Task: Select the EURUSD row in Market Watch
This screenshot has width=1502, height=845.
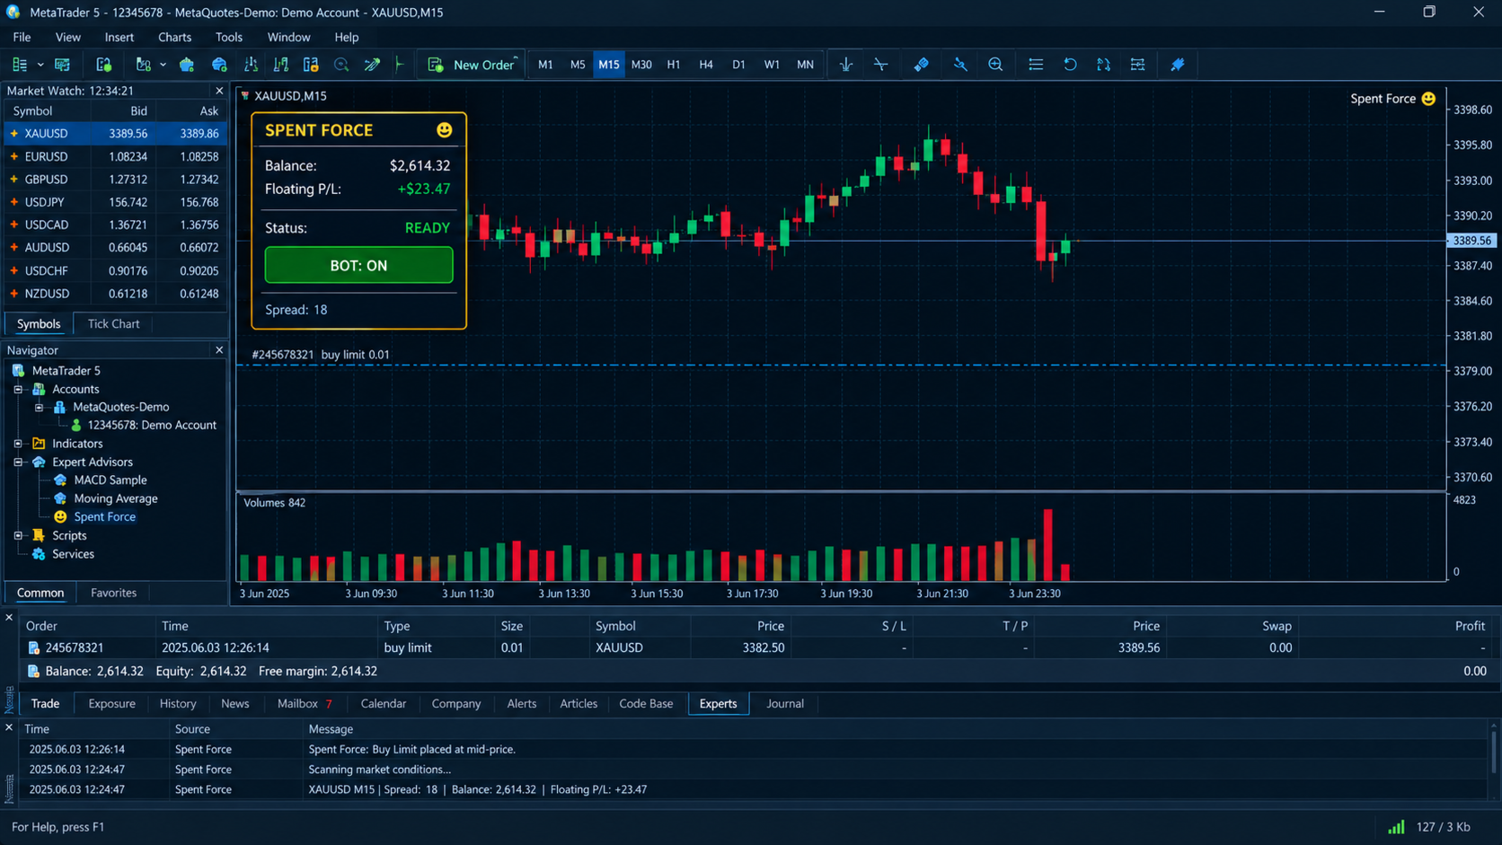Action: click(x=115, y=156)
